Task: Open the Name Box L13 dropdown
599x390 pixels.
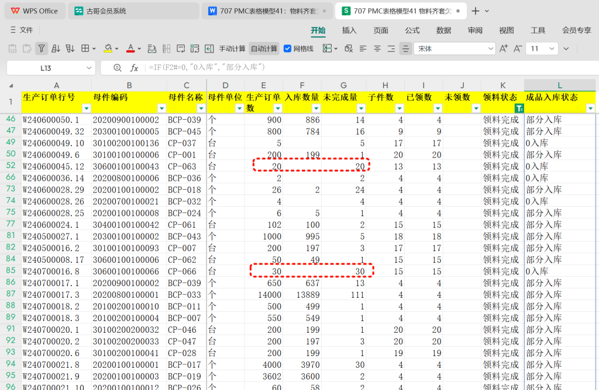Action: click(89, 68)
